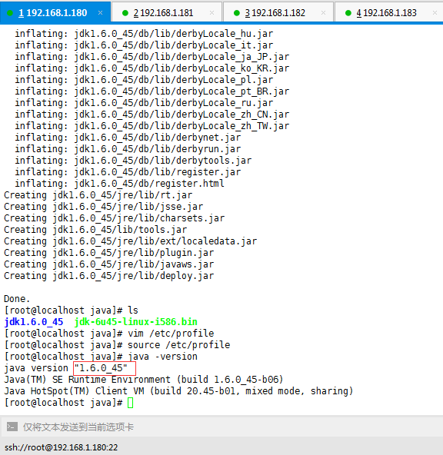The width and height of the screenshot is (443, 455).
Task: Click the green status dot on the 192.168.1.180 tab
Action: pyautogui.click(x=10, y=13)
